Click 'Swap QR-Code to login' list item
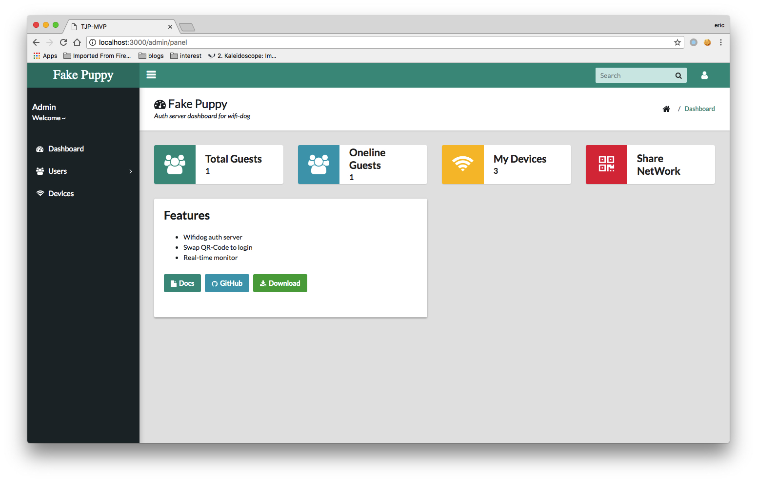 (x=218, y=247)
